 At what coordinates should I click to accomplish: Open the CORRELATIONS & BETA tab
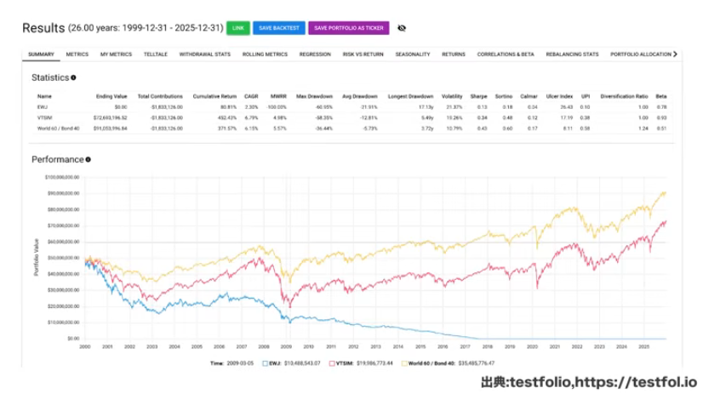point(506,54)
